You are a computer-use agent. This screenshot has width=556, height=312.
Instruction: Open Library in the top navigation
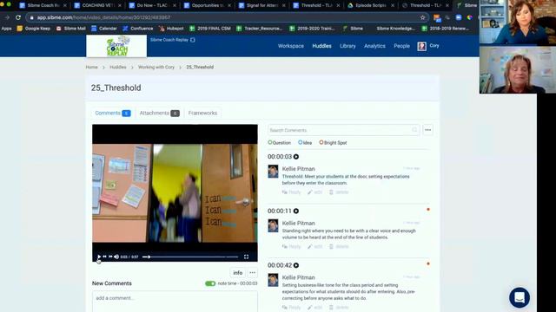point(347,46)
